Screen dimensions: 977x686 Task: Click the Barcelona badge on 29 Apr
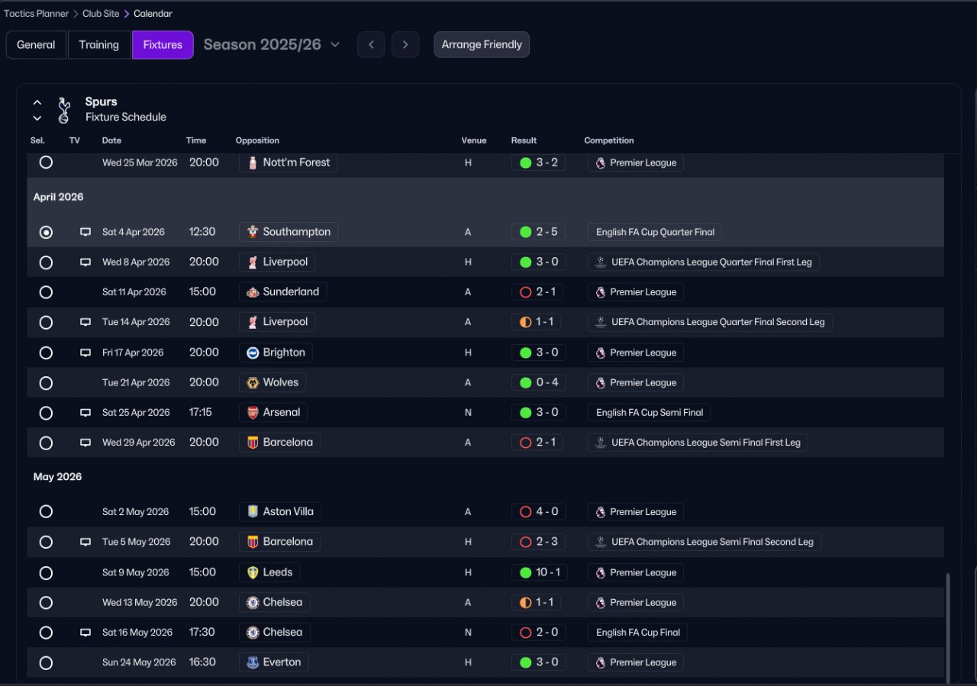point(253,443)
